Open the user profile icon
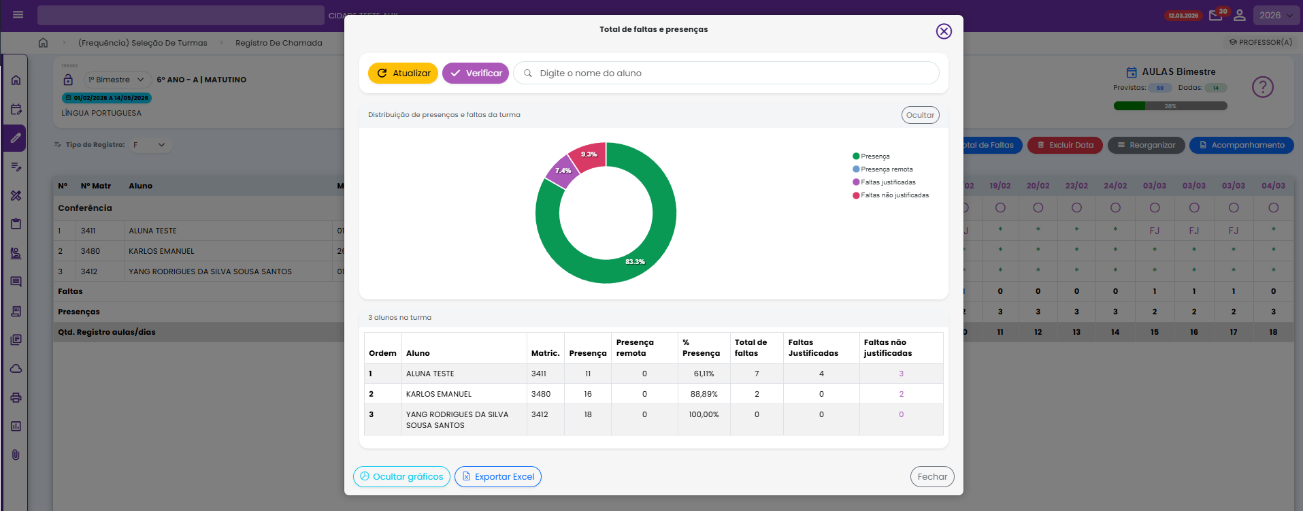 click(1240, 15)
